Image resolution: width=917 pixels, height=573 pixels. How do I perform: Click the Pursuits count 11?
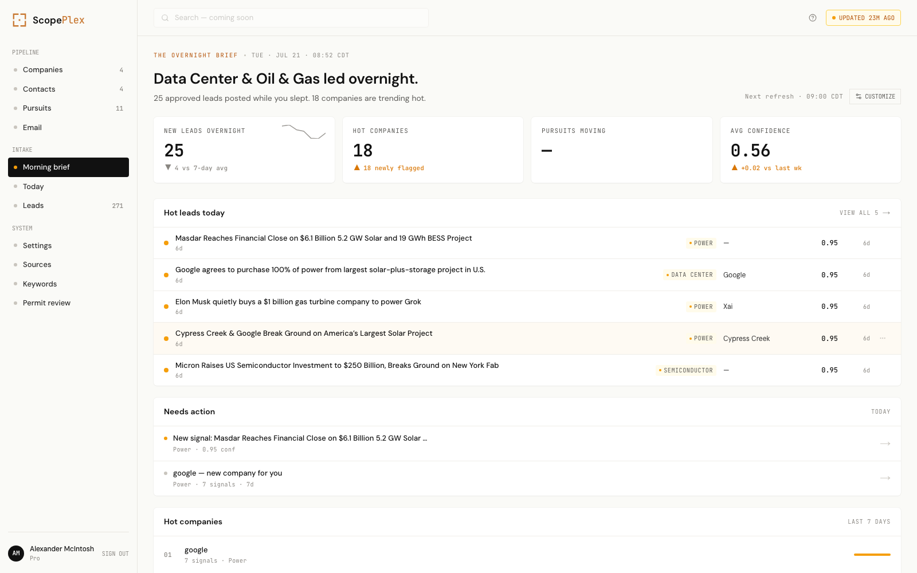119,108
